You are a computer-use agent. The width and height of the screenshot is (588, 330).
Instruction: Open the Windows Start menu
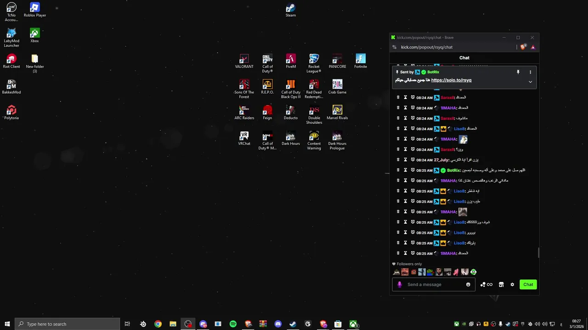pos(7,324)
